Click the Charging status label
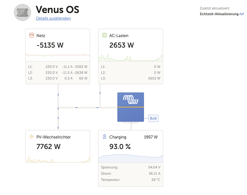The height and width of the screenshot is (195, 247). [118, 137]
